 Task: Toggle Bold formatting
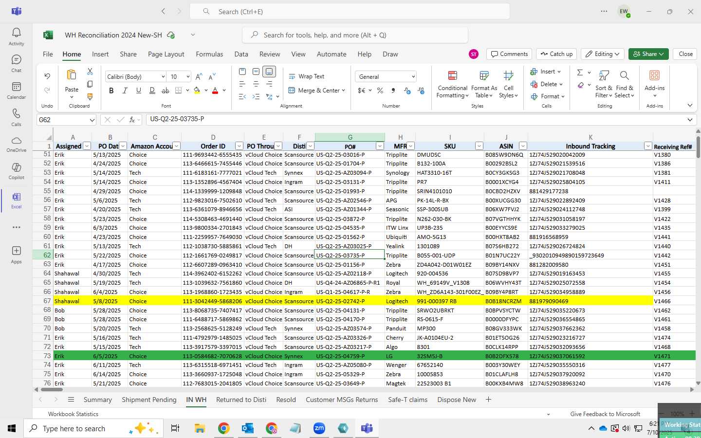111,91
